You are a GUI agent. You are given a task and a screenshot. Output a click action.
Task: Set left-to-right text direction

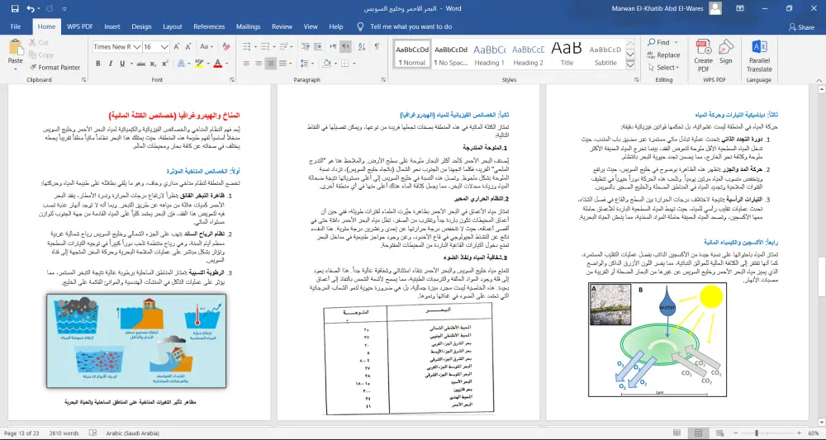[333, 47]
